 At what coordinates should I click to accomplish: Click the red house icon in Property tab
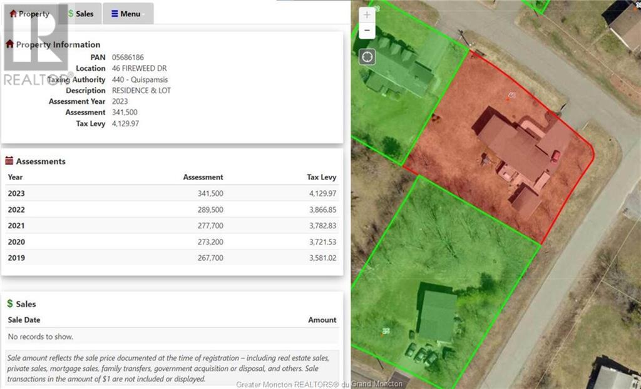pos(13,14)
